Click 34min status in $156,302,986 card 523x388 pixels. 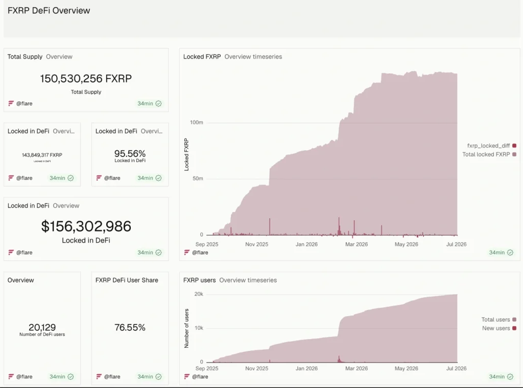pos(145,252)
